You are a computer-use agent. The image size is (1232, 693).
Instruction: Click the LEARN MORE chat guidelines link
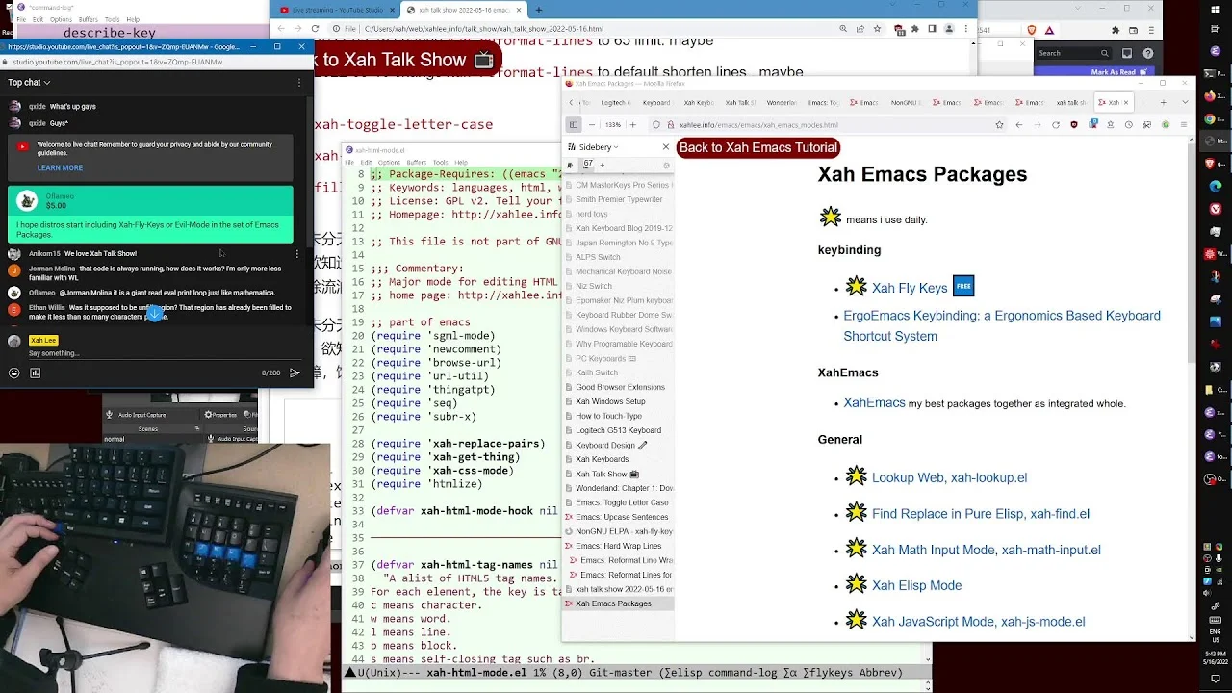[60, 167]
